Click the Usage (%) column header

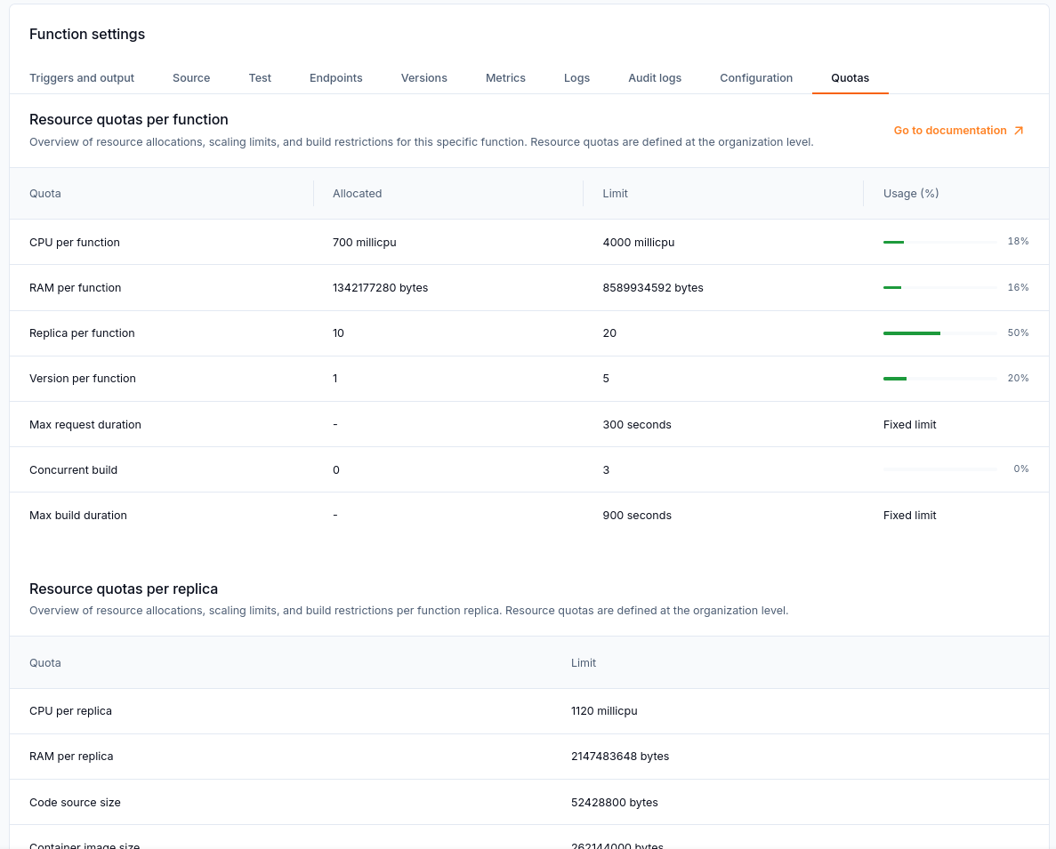(911, 194)
